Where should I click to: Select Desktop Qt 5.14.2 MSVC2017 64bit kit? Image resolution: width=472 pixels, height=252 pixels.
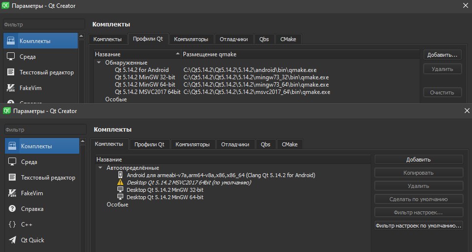click(189, 183)
